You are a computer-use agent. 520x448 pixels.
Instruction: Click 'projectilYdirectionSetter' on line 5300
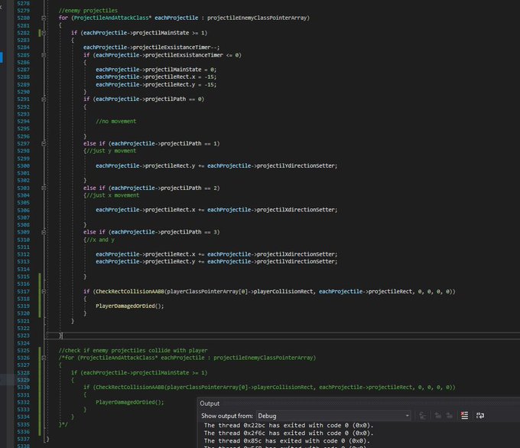pyautogui.click(x=295, y=165)
